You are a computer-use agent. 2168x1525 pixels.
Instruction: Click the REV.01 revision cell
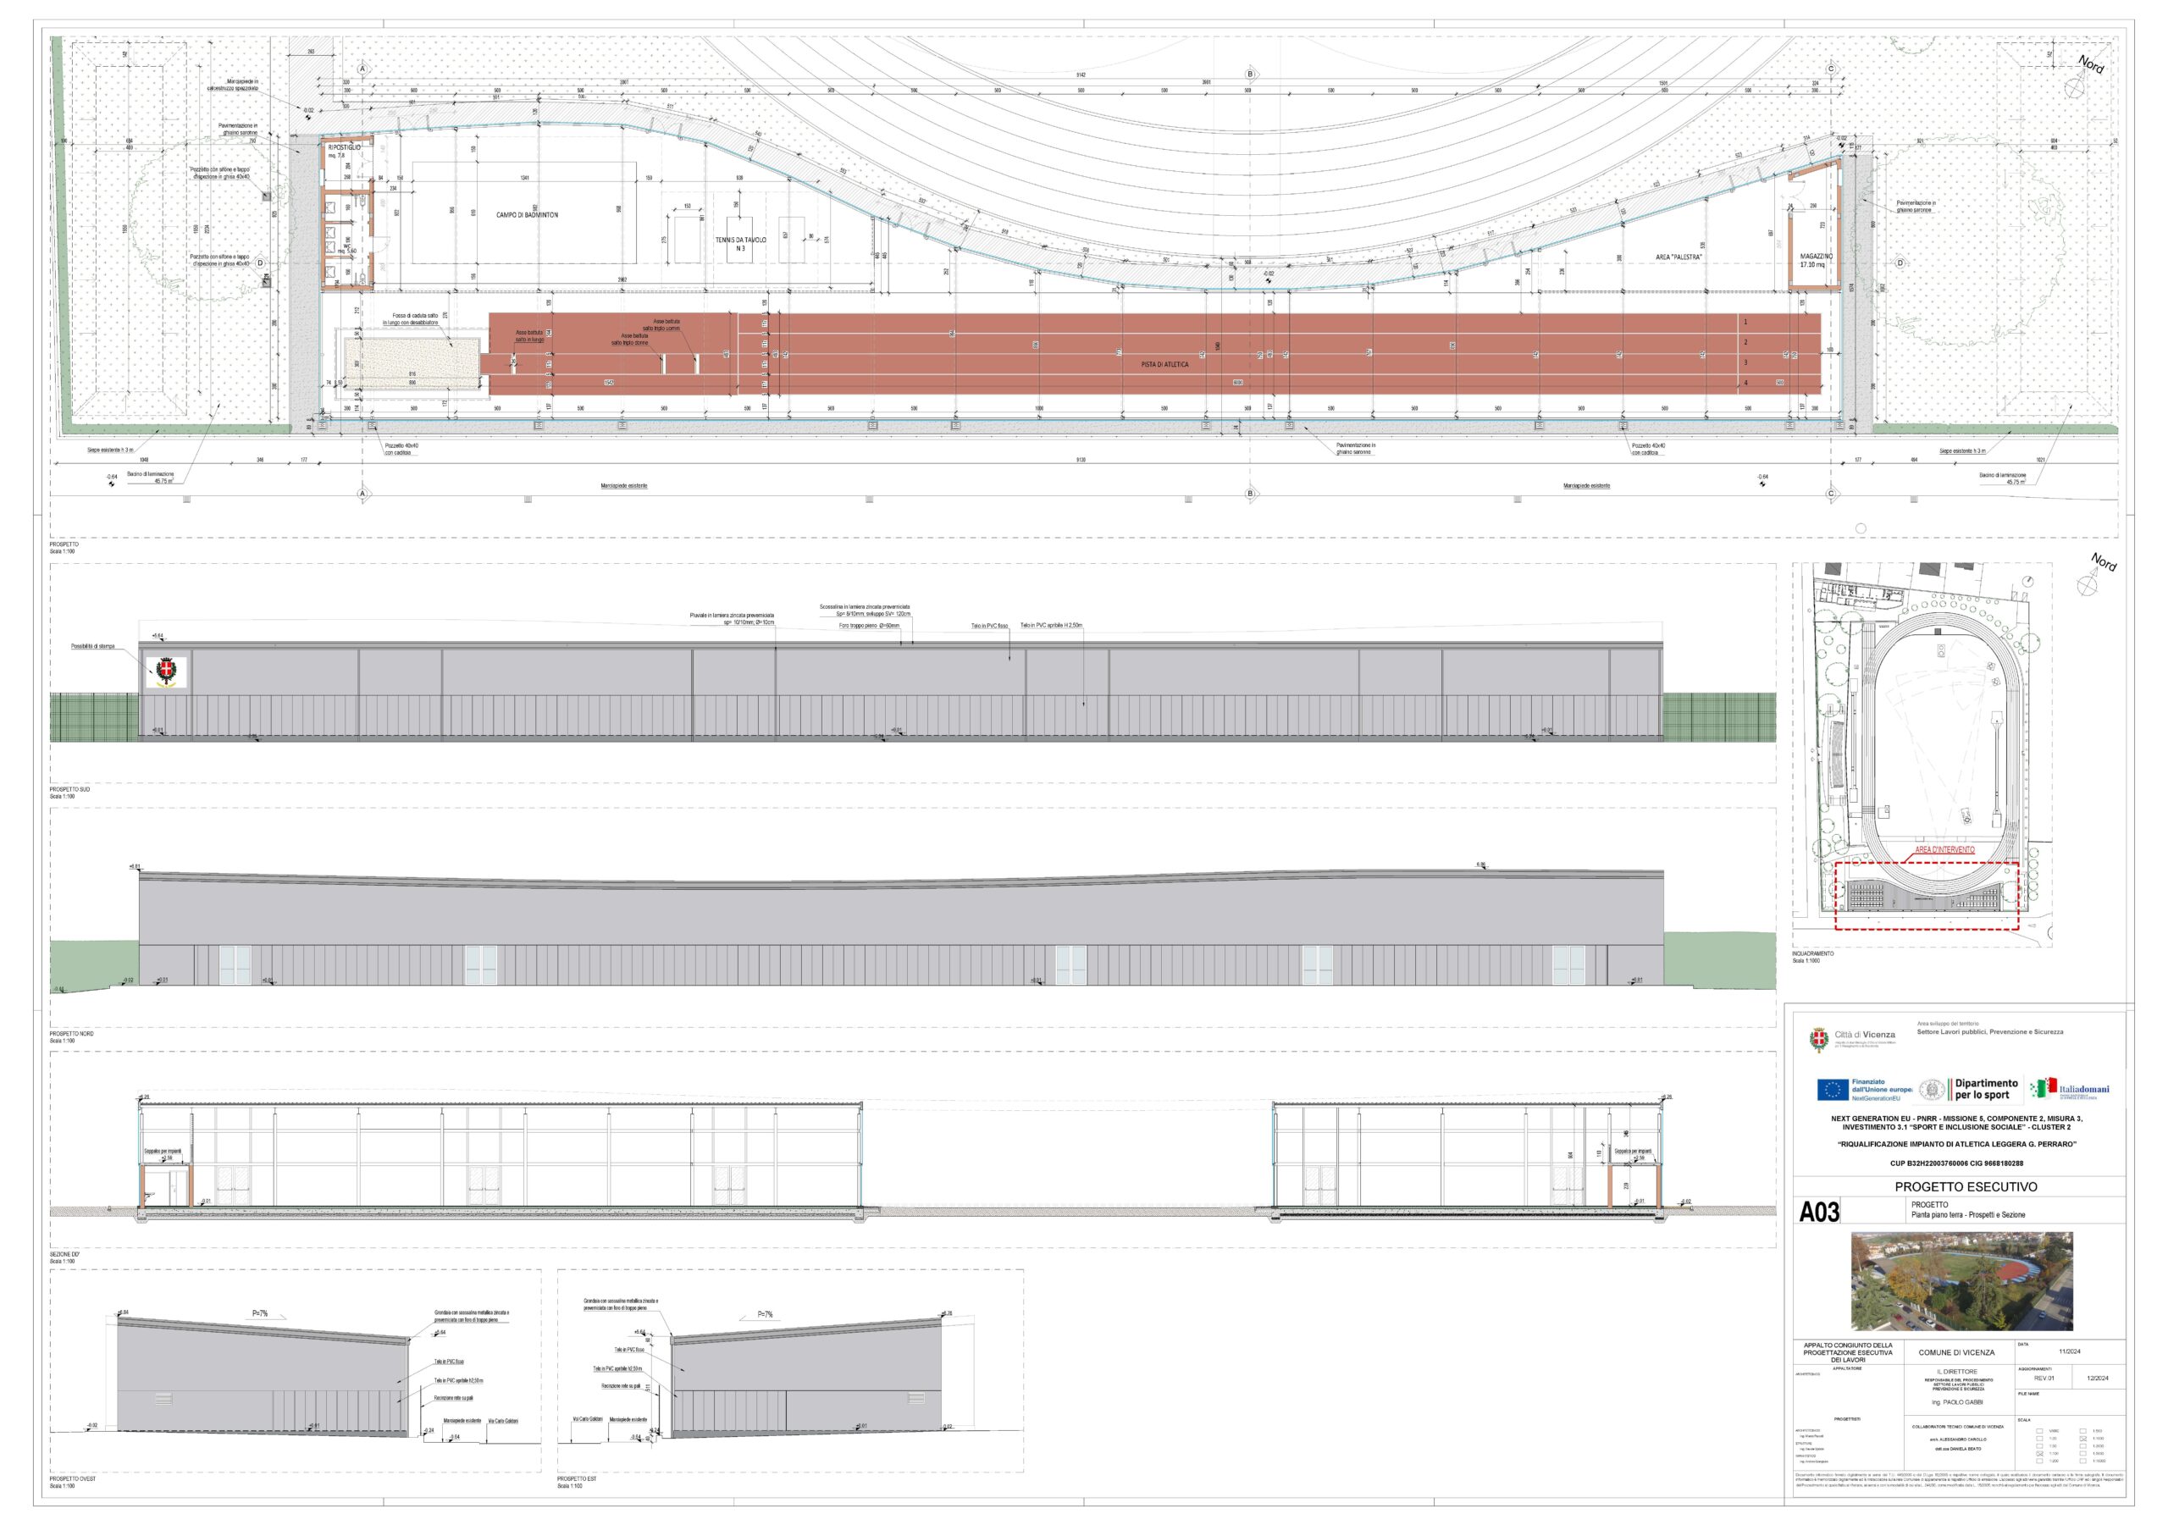[2044, 1379]
